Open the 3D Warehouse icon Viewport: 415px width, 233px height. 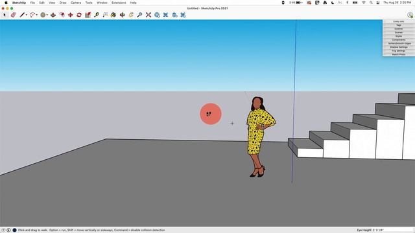pyautogui.click(x=157, y=15)
